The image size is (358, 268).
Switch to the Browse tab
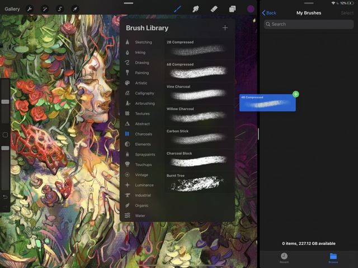tap(333, 258)
